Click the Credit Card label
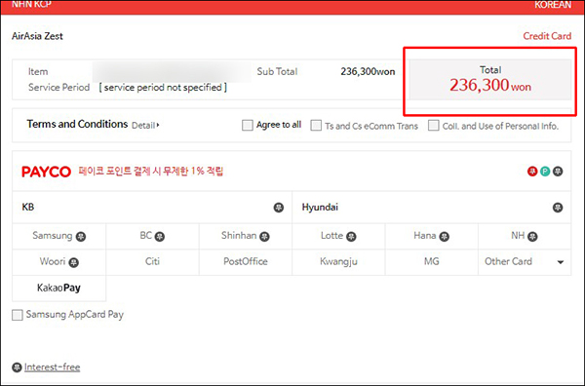This screenshot has width=585, height=386. [x=547, y=36]
